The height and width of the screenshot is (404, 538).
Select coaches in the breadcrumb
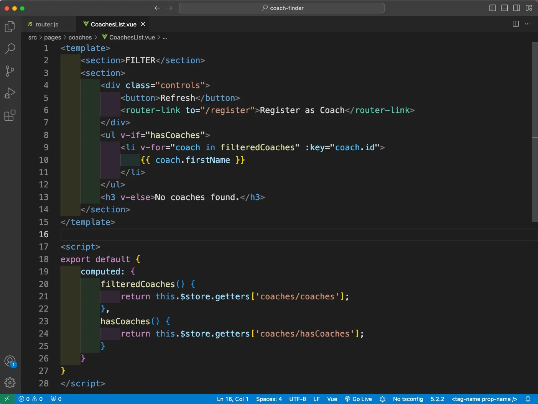pos(80,37)
